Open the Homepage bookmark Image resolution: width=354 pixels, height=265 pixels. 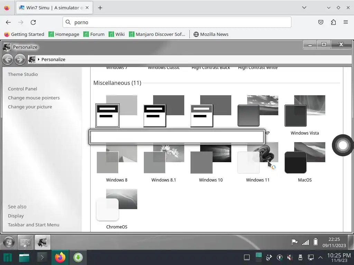[64, 34]
